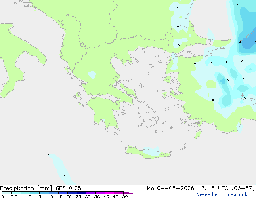The image size is (256, 198).
Task: Click the weatheronline.co.uk link
Action: tap(222, 194)
